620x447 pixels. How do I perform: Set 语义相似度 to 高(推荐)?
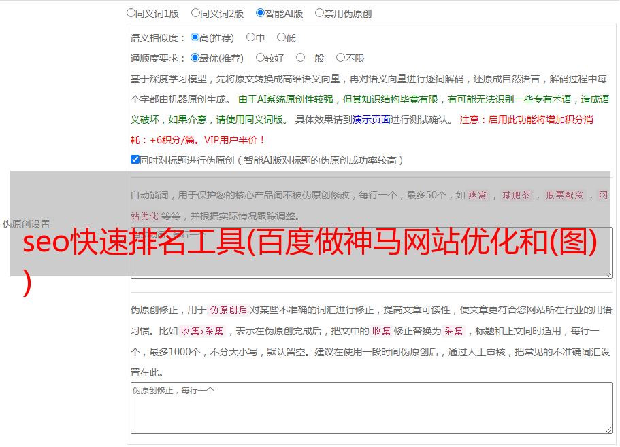point(195,37)
